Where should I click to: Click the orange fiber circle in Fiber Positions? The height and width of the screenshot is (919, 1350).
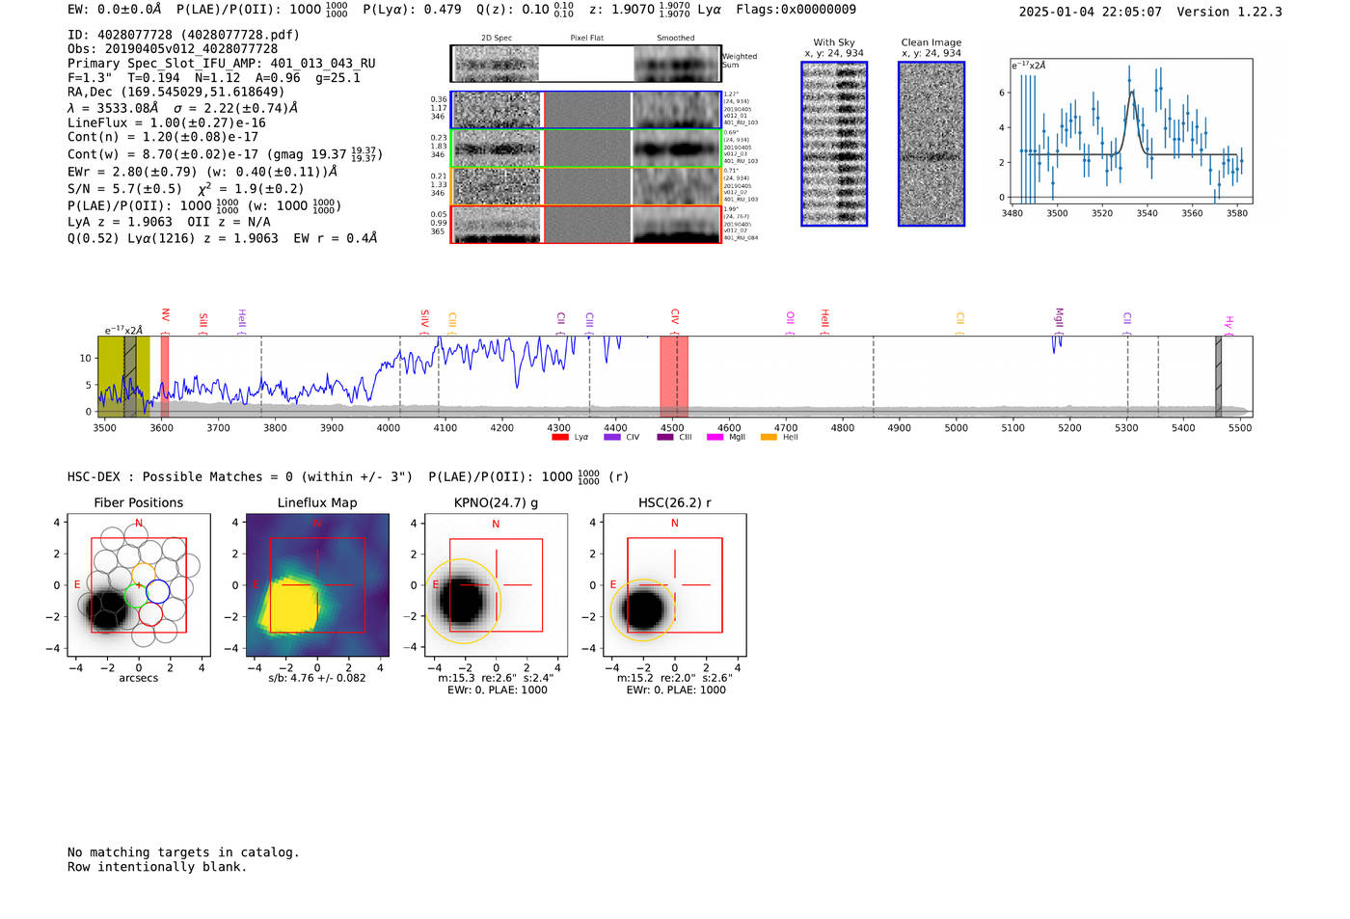tap(143, 575)
